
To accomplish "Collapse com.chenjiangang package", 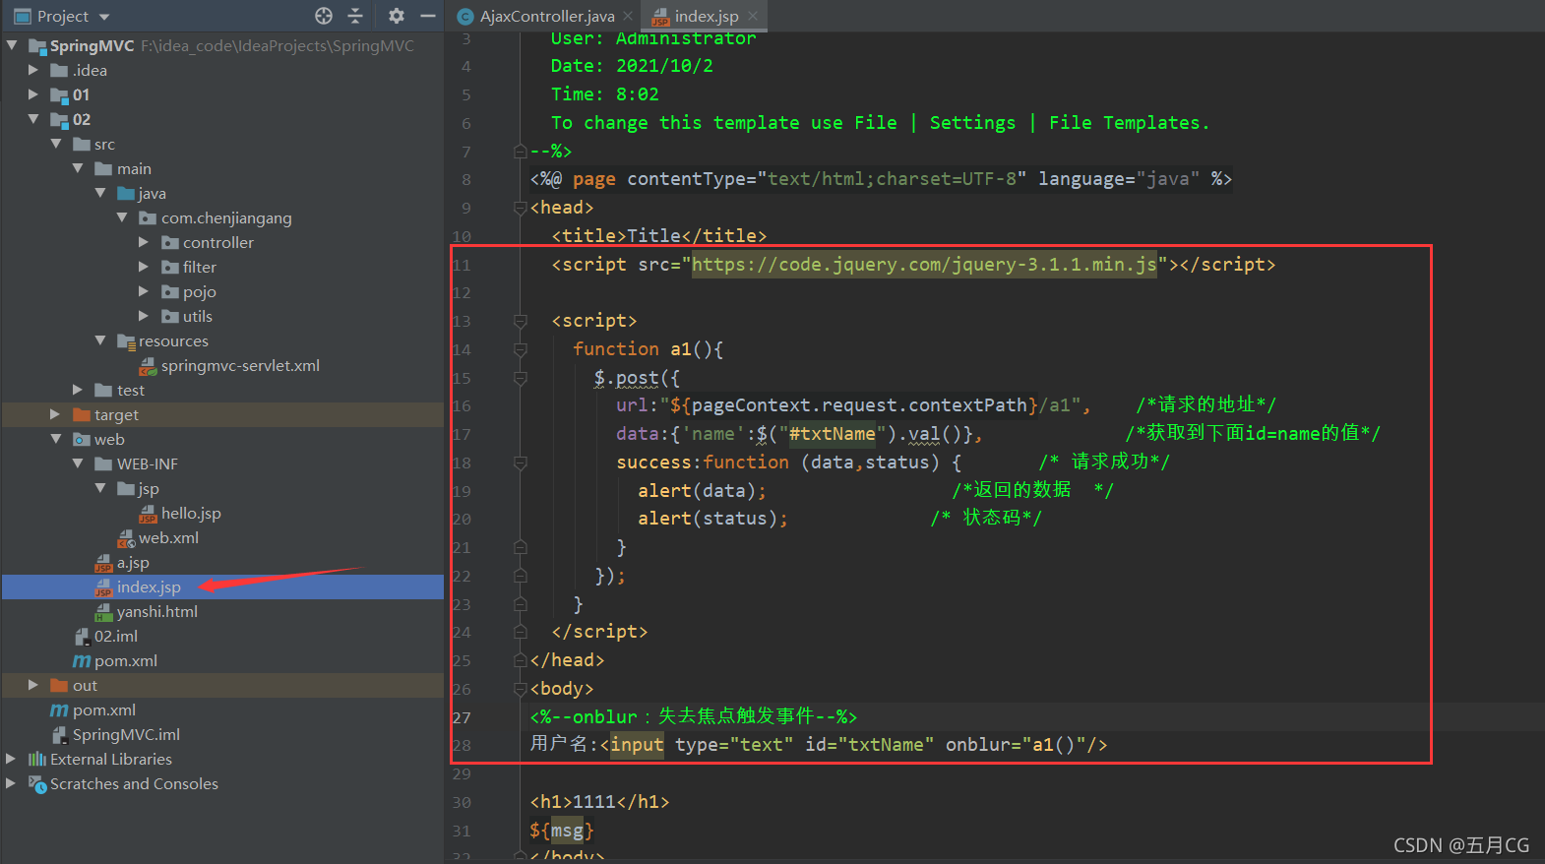I will click(122, 217).
